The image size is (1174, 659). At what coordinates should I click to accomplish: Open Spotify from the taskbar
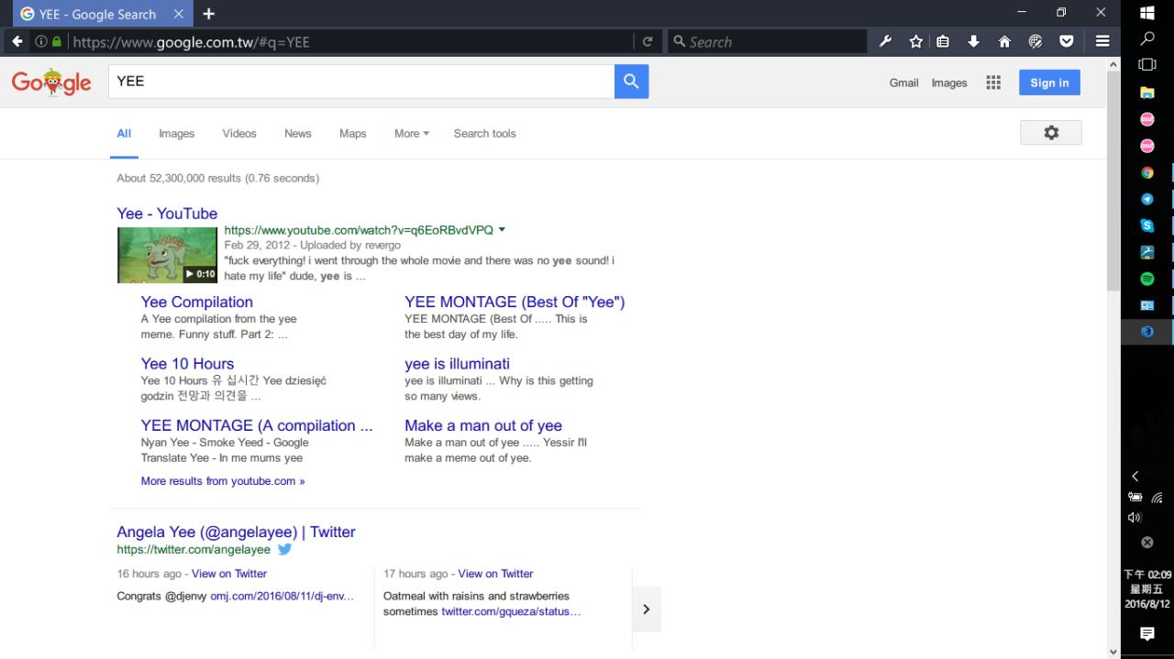pos(1146,279)
